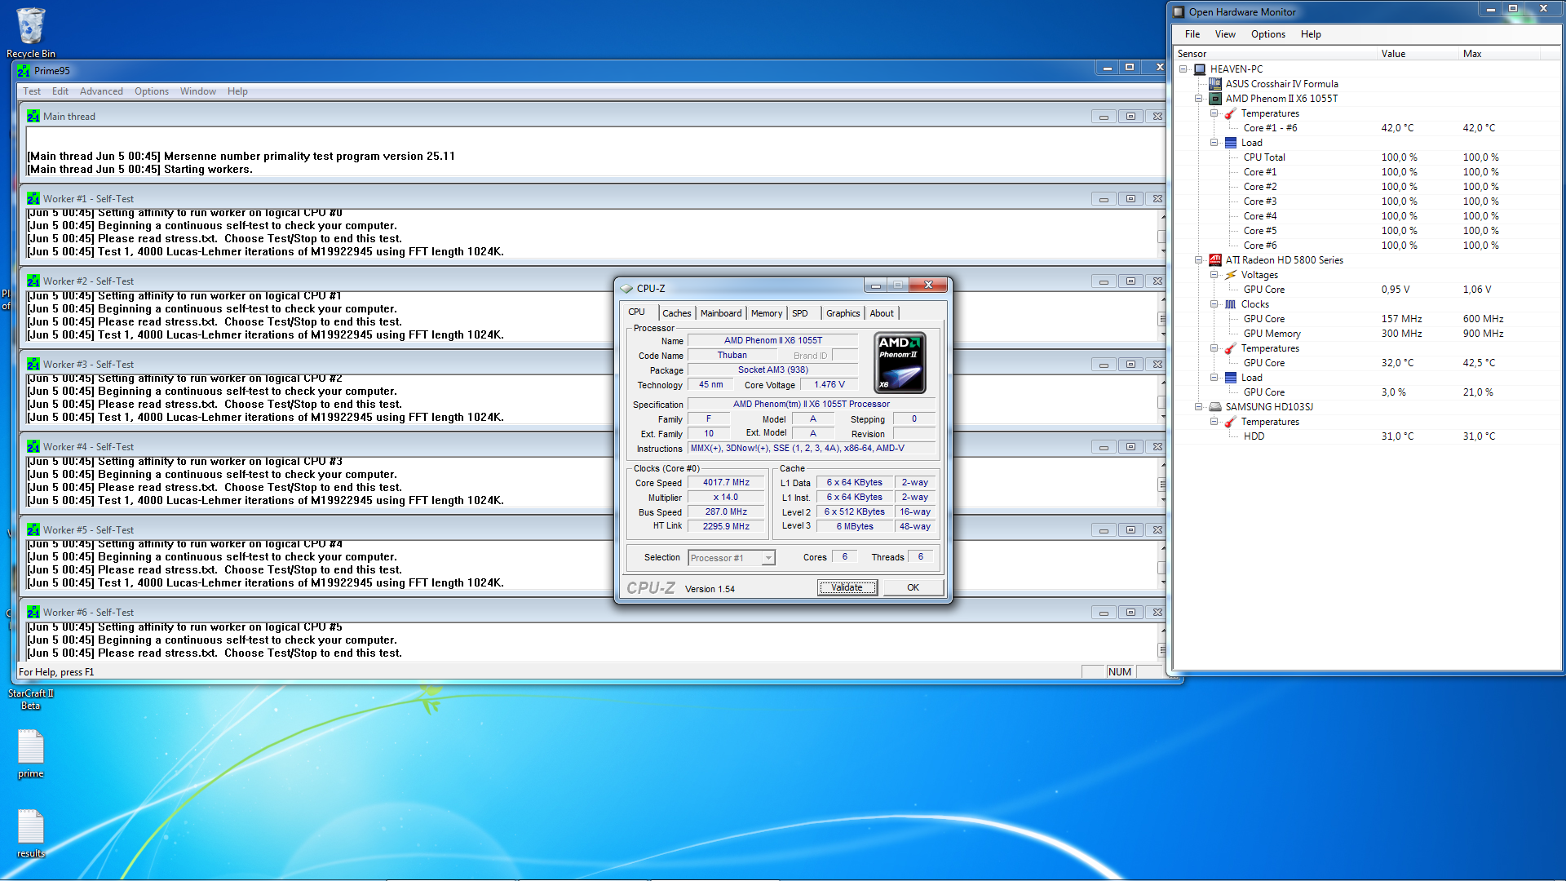Collapse the ATI Radeon HD 5800 Series node
The width and height of the screenshot is (1566, 881).
coord(1199,260)
